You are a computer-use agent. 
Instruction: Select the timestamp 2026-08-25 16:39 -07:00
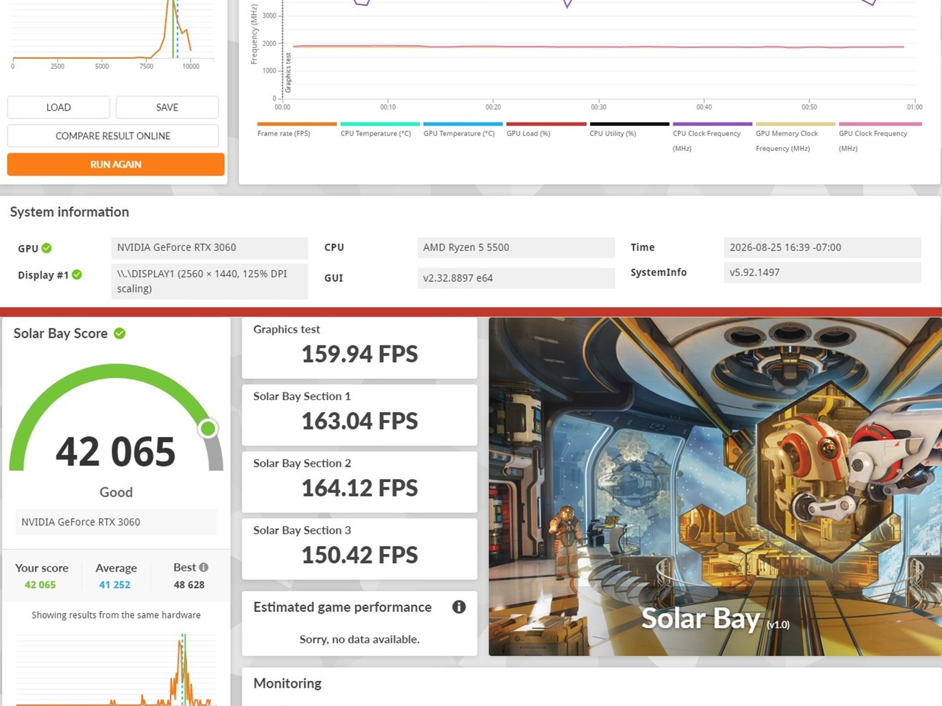point(822,248)
